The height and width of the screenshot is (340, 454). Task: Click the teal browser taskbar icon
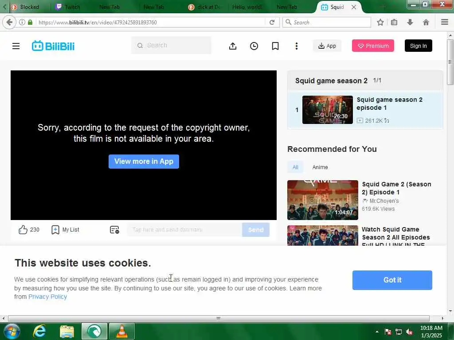click(x=94, y=331)
